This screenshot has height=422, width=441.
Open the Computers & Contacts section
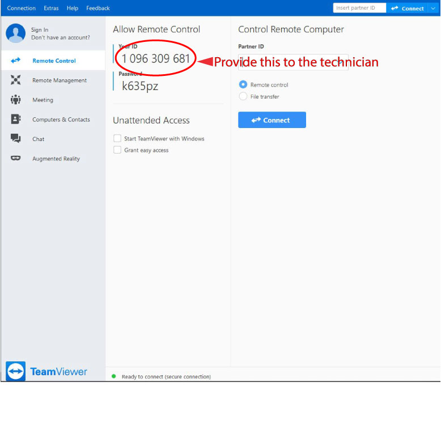point(53,119)
